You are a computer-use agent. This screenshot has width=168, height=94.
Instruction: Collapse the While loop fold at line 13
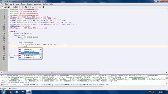tap(9, 32)
